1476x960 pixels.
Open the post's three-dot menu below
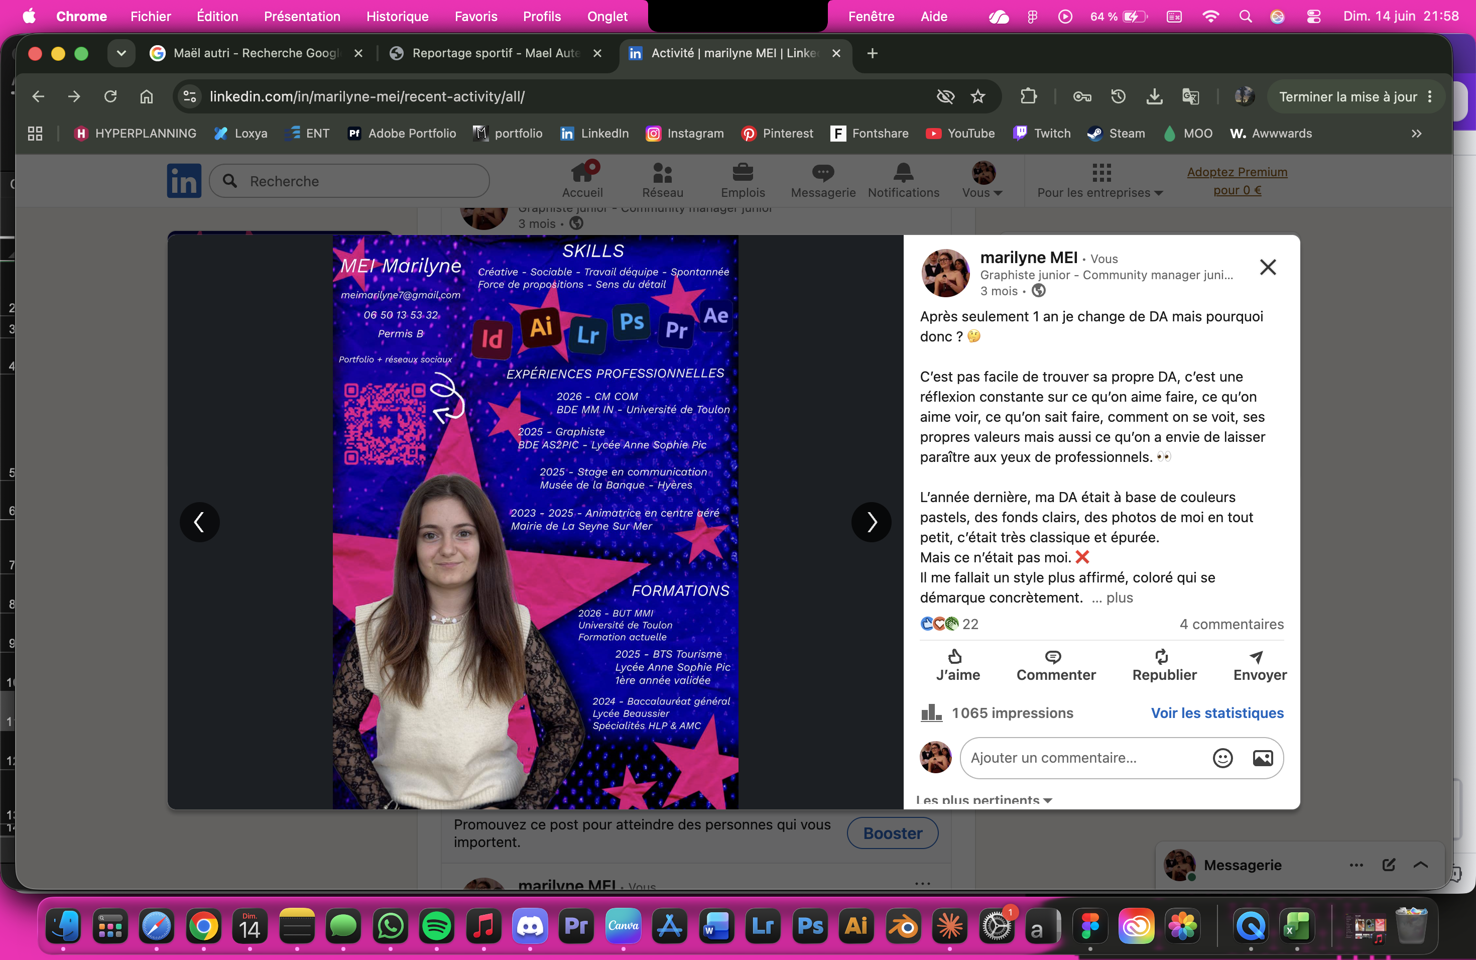(x=922, y=884)
